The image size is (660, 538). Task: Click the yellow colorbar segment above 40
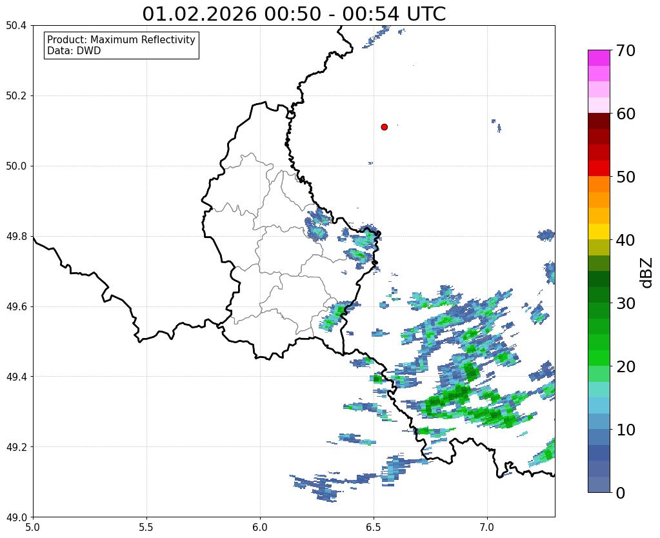pos(599,232)
